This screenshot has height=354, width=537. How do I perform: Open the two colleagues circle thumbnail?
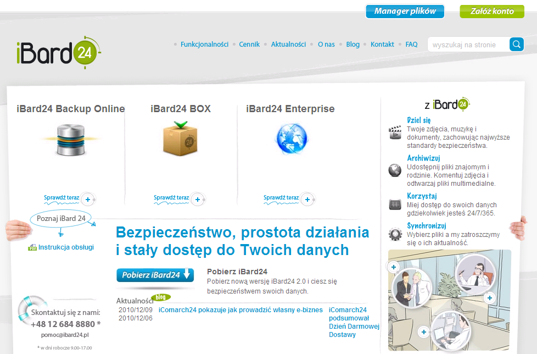point(412,288)
